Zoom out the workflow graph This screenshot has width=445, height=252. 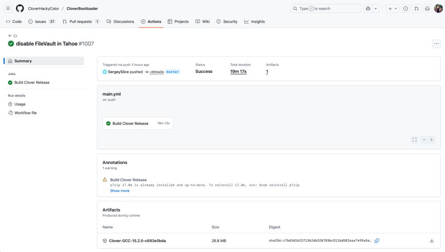tap(424, 140)
